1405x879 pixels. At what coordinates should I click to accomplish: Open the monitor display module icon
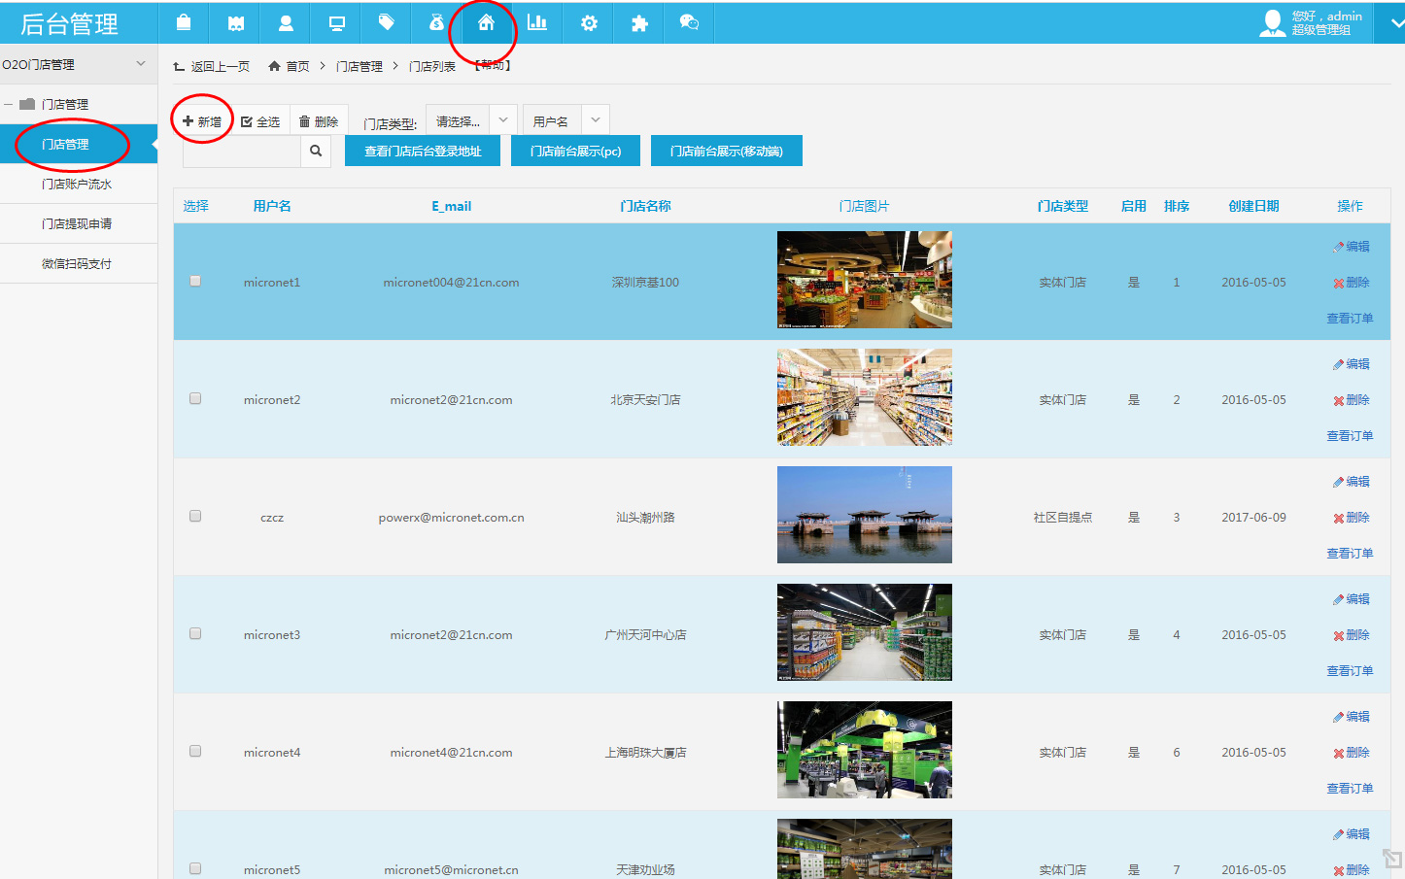(x=336, y=23)
